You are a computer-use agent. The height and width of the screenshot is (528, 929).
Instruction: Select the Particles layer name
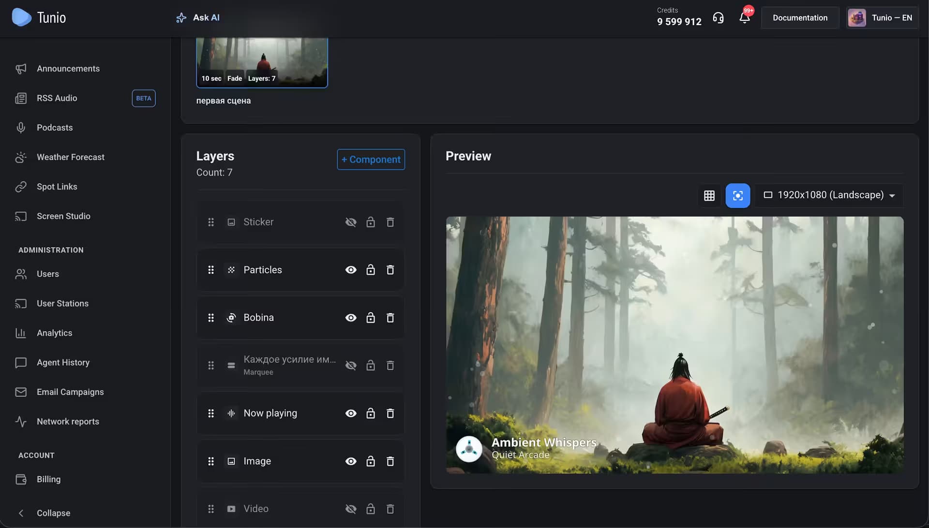coord(263,270)
